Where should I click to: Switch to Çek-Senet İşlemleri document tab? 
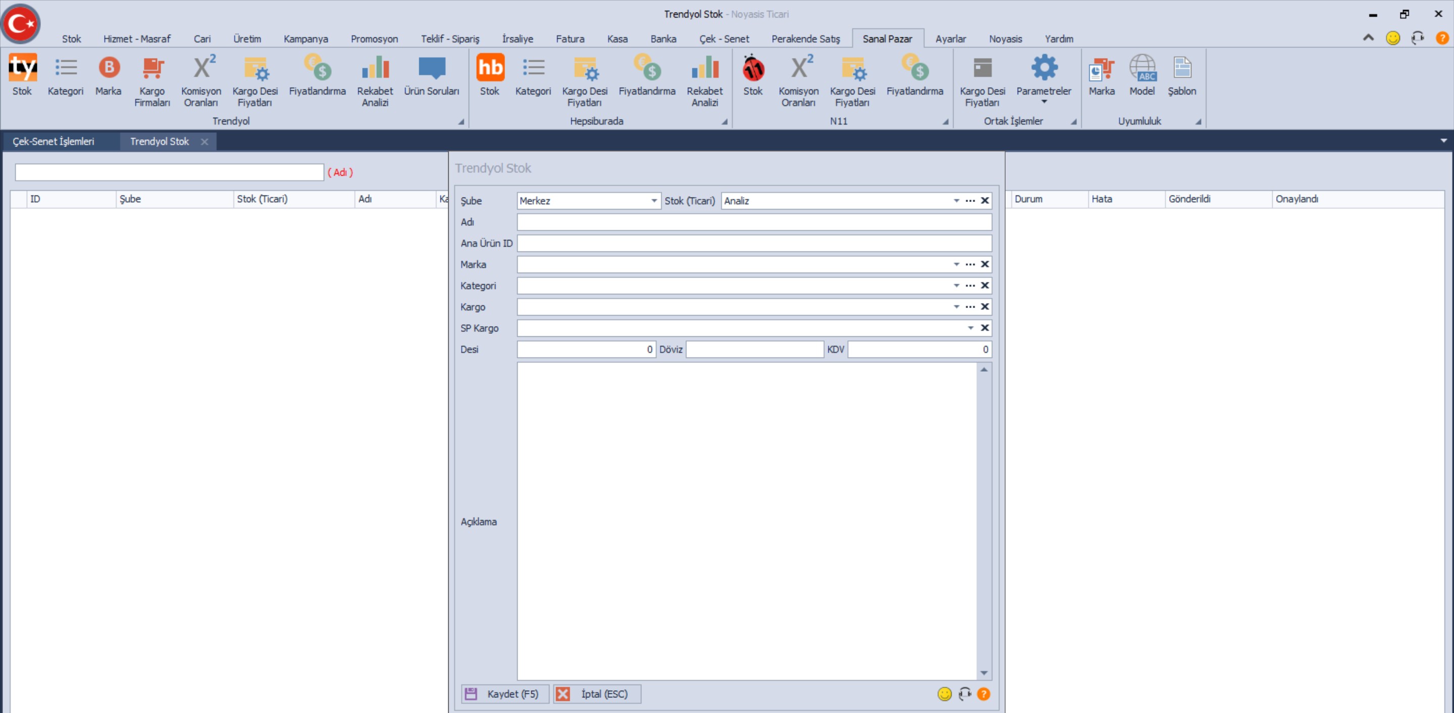click(54, 142)
